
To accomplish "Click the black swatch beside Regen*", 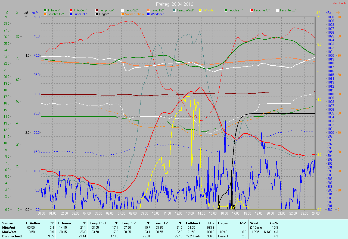I will click(x=97, y=14).
